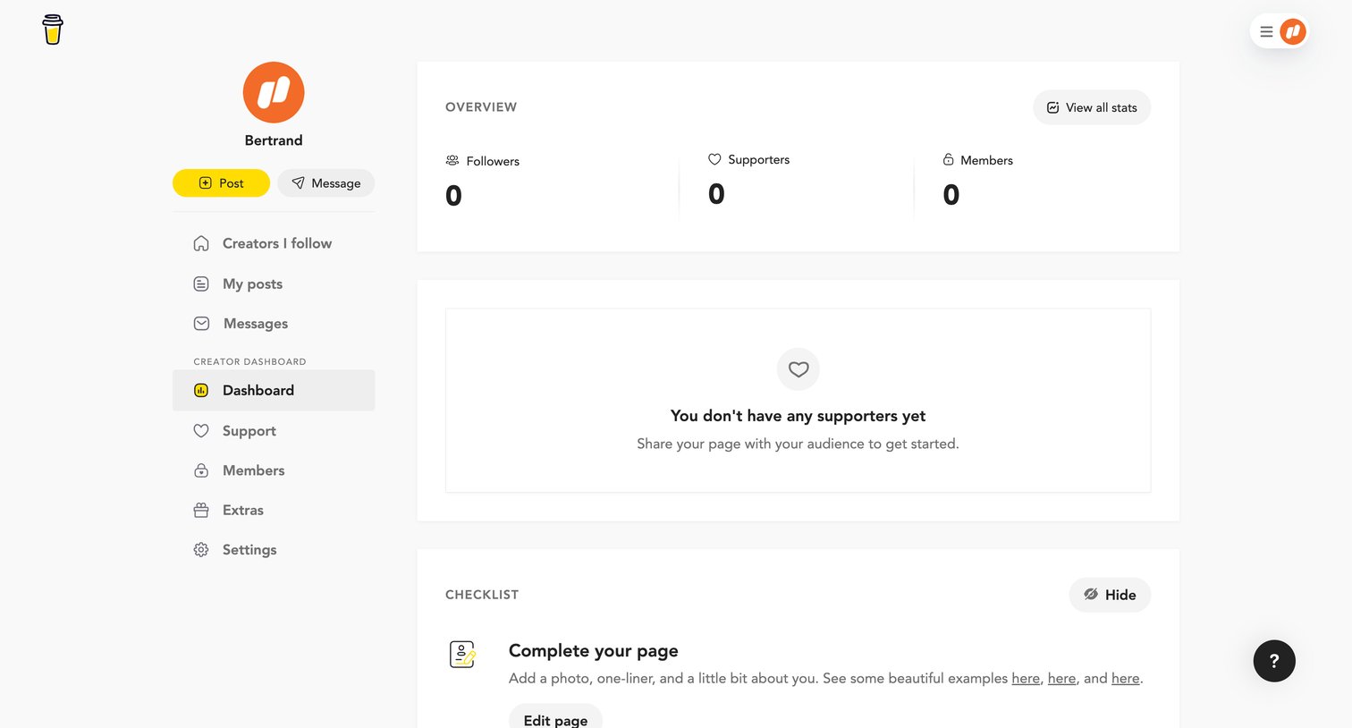Click the OVERVIEW section heading
Screen dimensions: 1352x728
pos(481,107)
